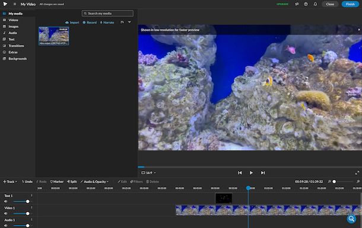Split the clip at the playhead
Viewport: 362px width, 228px height.
point(72,182)
